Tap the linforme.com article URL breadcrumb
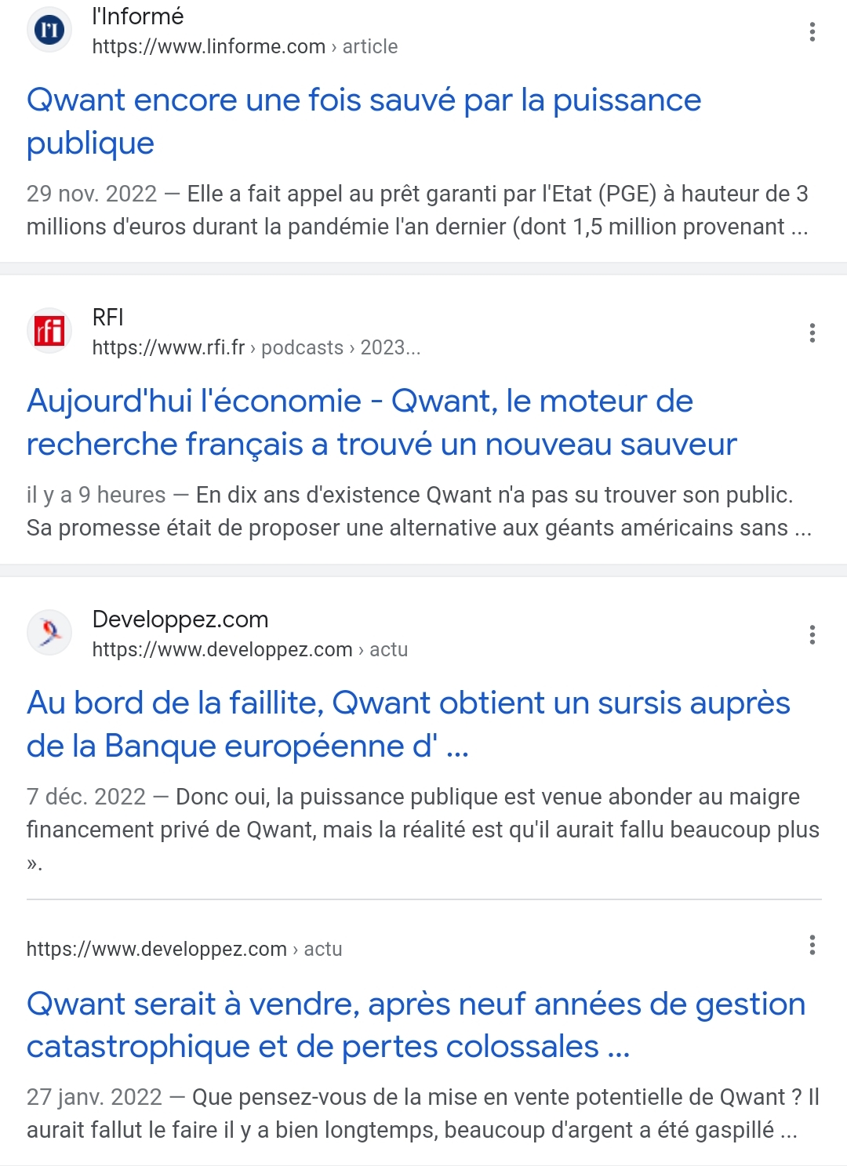847x1166 pixels. pos(245,46)
